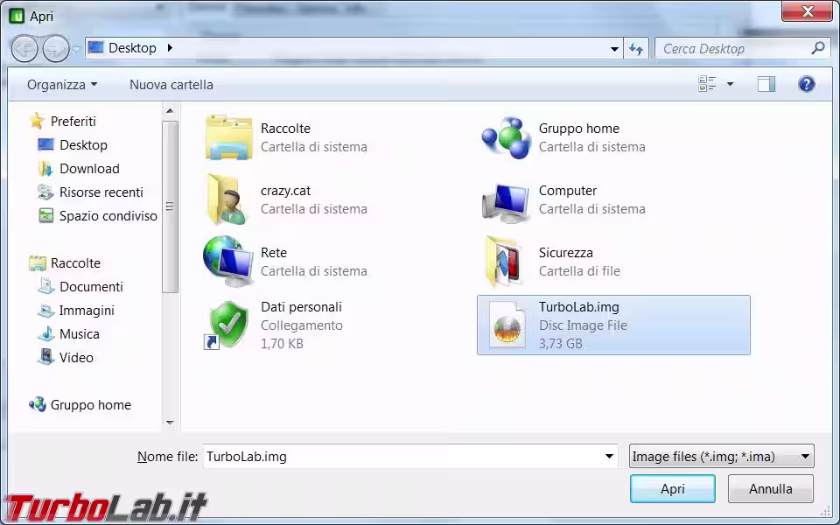Click the TurboLab.img file name text

click(x=578, y=307)
